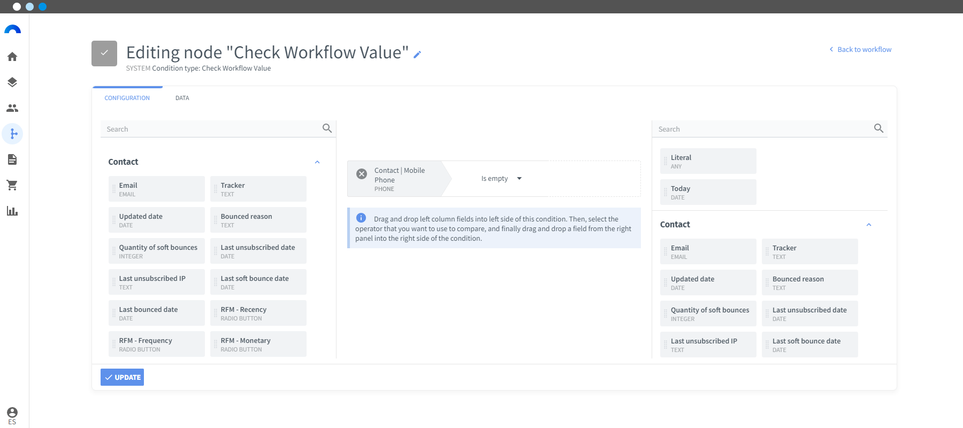This screenshot has height=428, width=963.
Task: Open the workflow branch sidebar icon
Action: pos(12,134)
